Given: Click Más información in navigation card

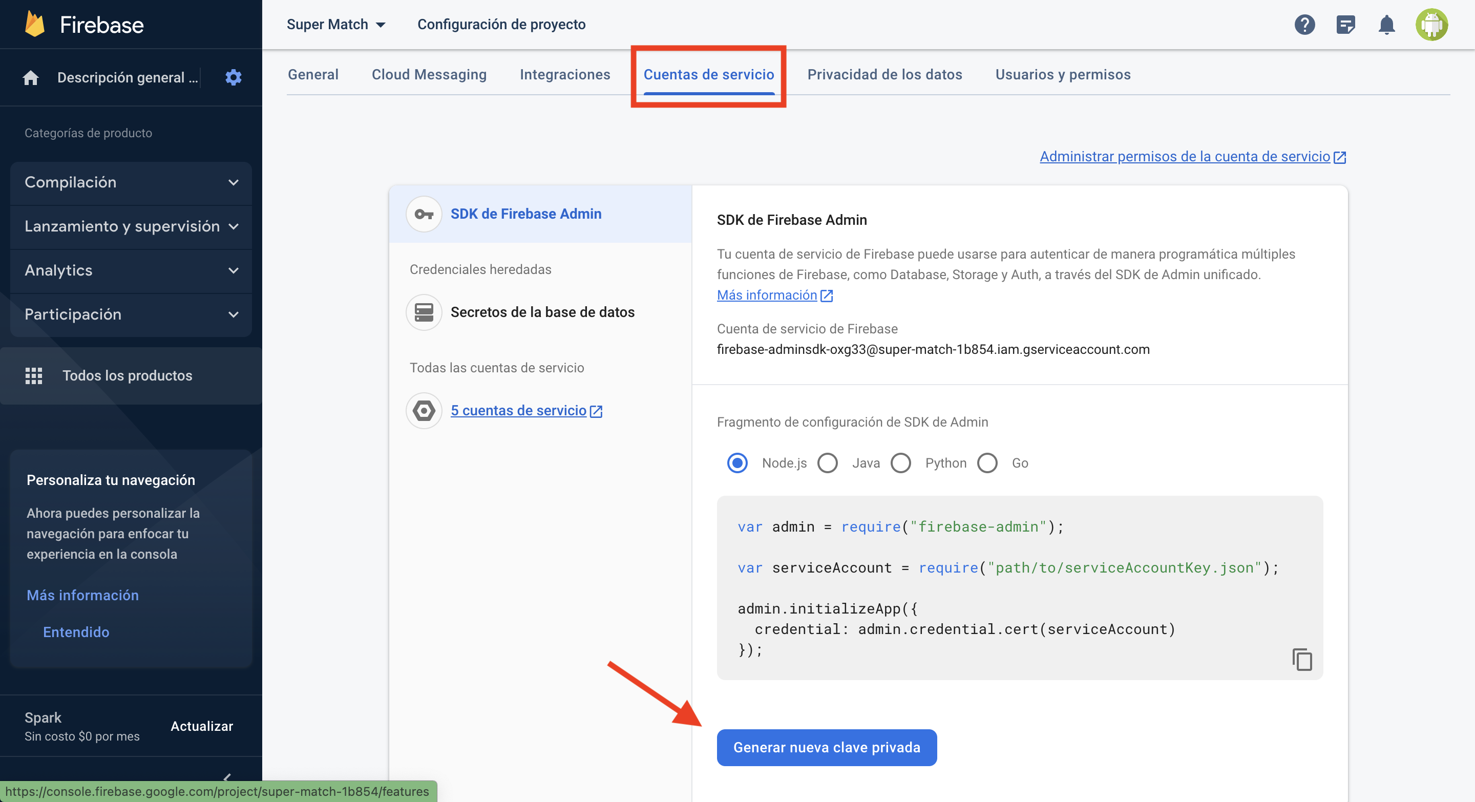Looking at the screenshot, I should click(x=82, y=595).
